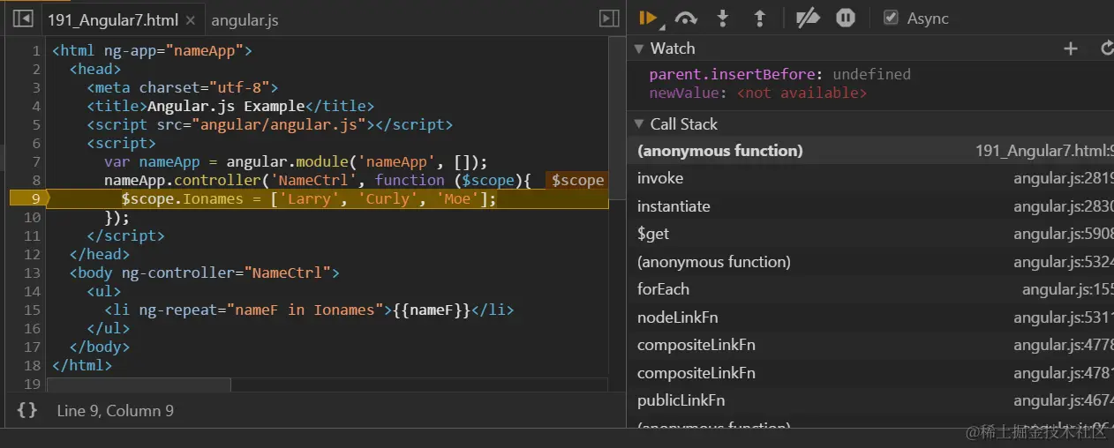Screen dimensions: 1114x448
Task: Hide the debugger sidebar pane
Action: pos(609,19)
